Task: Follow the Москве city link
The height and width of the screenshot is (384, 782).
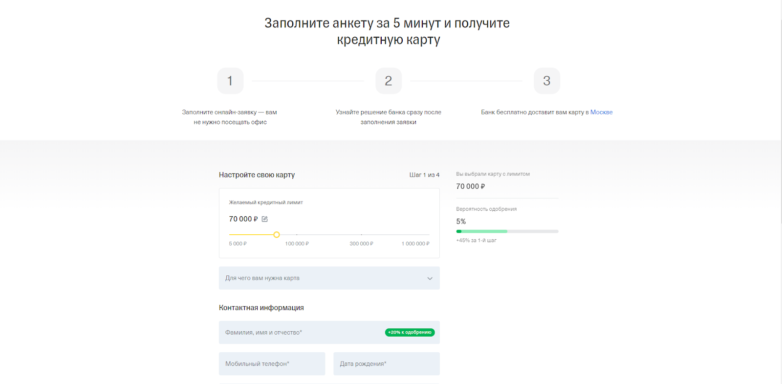Action: [601, 112]
